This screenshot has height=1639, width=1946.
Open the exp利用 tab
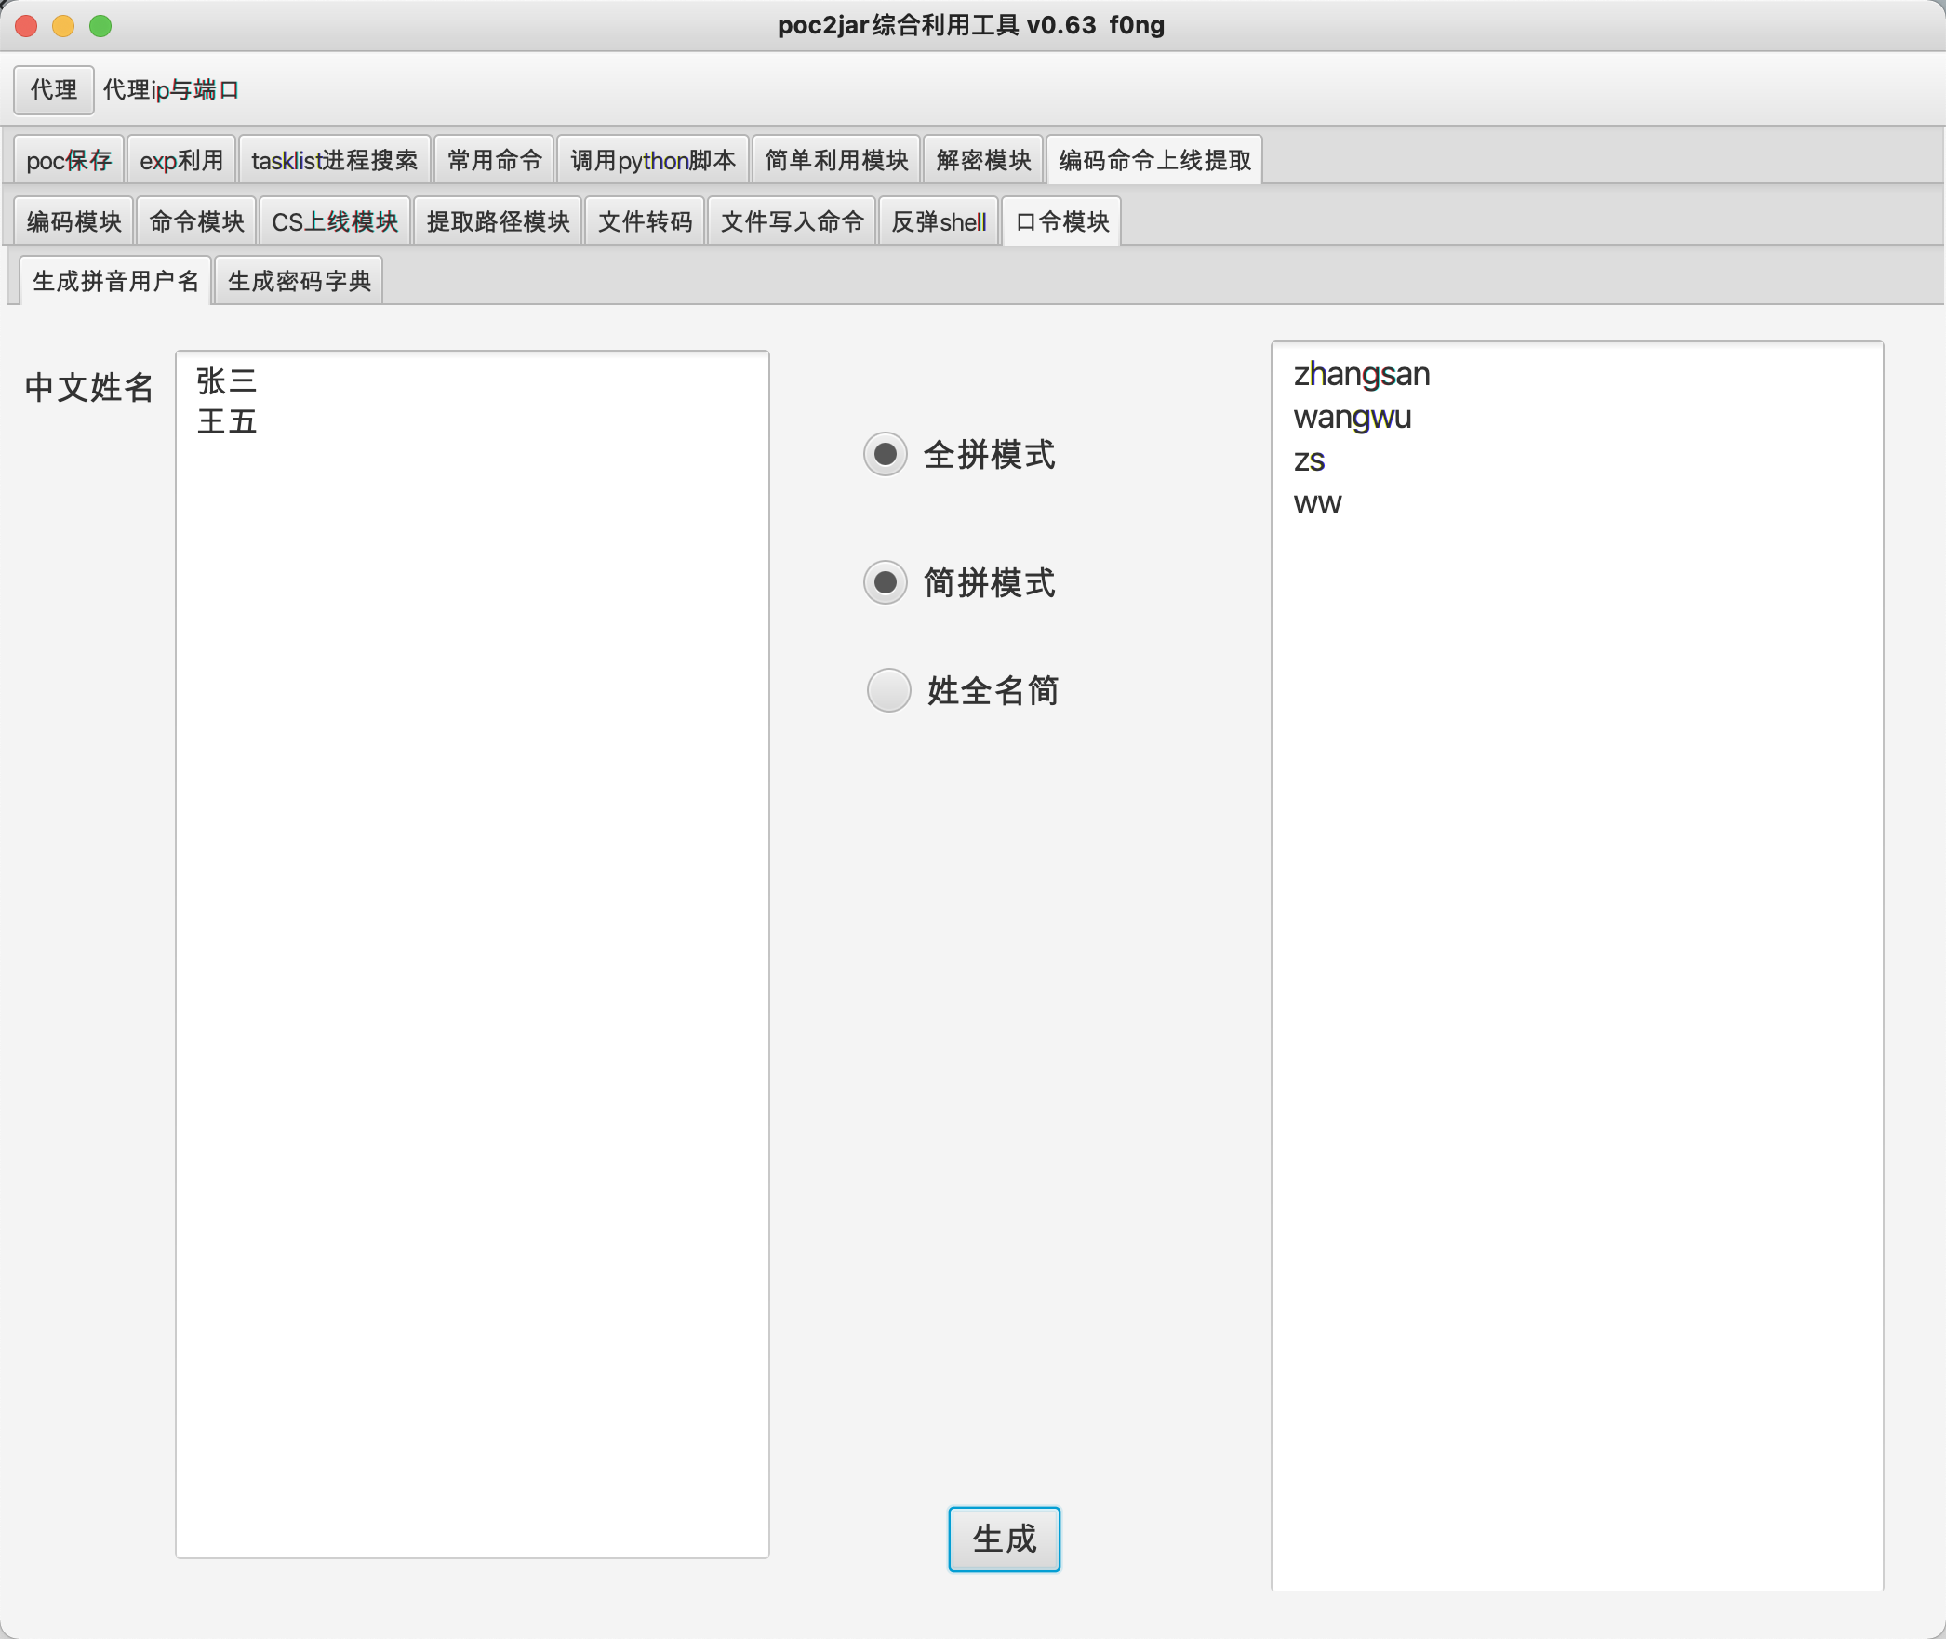tap(181, 161)
